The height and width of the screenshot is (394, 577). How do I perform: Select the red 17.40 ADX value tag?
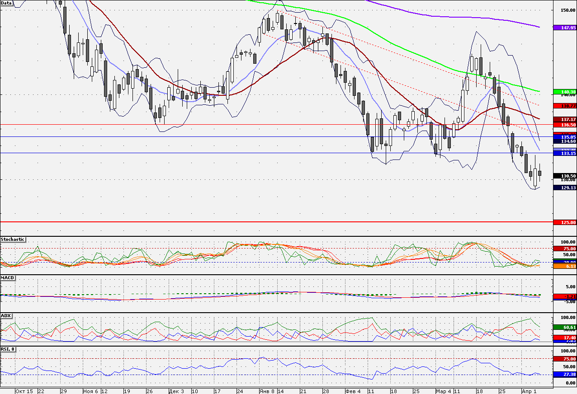tap(565, 338)
